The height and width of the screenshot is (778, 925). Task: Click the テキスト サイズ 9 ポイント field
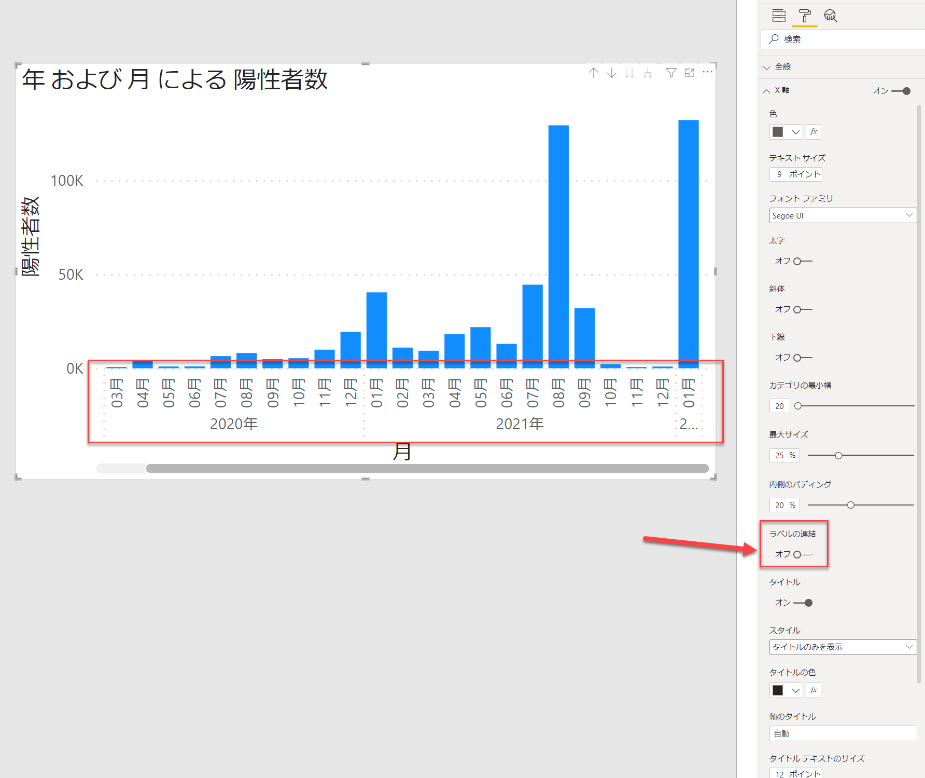(796, 174)
